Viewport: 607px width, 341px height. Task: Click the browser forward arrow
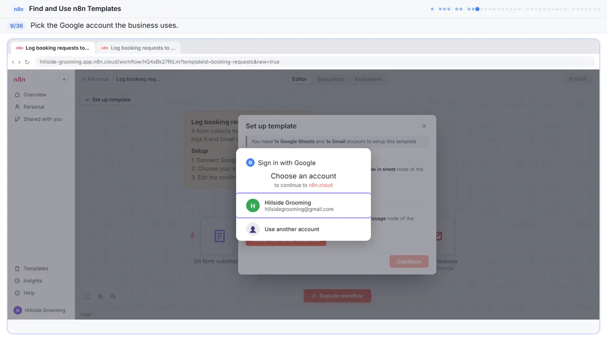(19, 62)
